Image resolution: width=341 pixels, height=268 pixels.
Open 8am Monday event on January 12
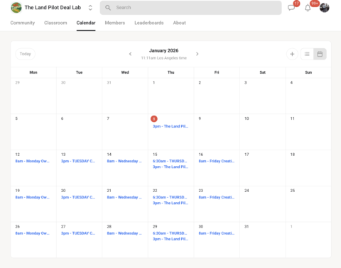click(33, 161)
